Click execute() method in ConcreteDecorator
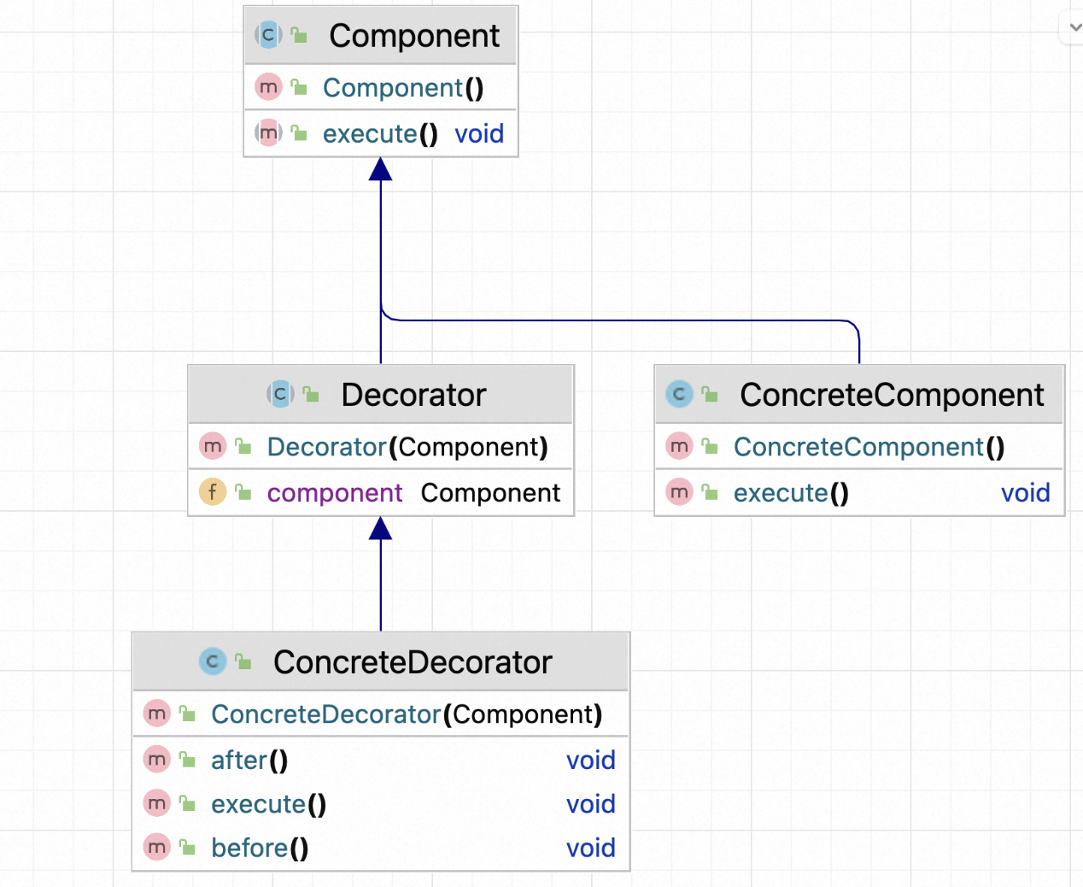Viewport: 1083px width, 887px height. [268, 804]
